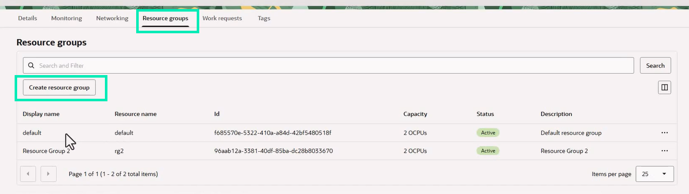689x194 pixels.
Task: Open the Networking tab
Action: [112, 18]
